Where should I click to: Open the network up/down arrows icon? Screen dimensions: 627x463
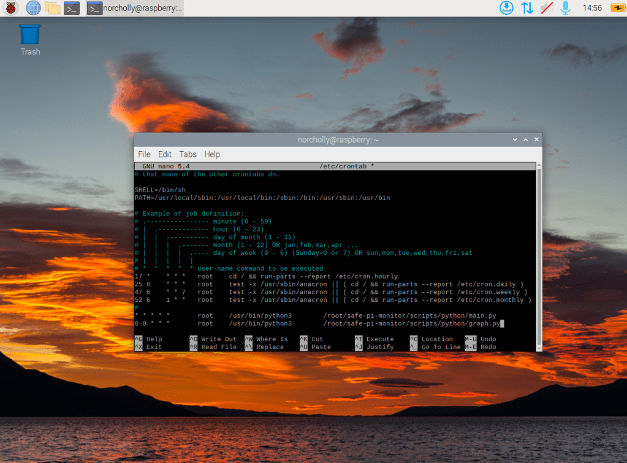pyautogui.click(x=526, y=8)
